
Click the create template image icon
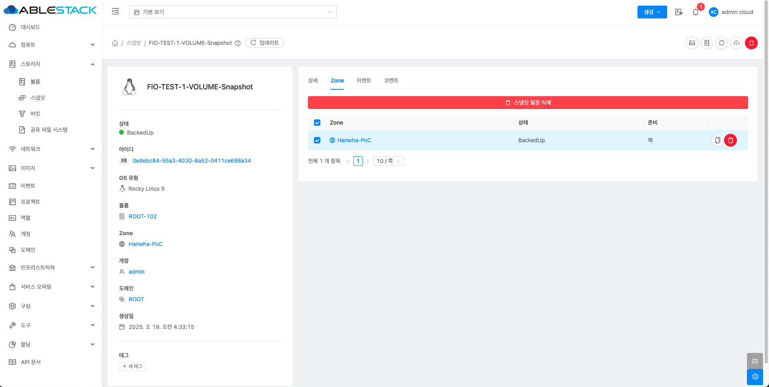(692, 43)
